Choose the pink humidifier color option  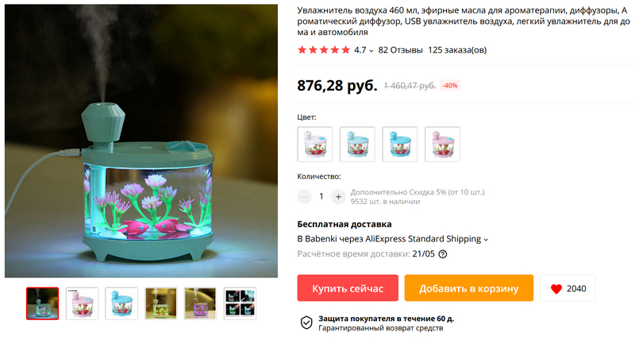pos(442,145)
